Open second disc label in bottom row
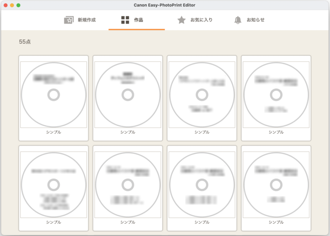Viewport: 330px width, 236px height. pos(128,188)
